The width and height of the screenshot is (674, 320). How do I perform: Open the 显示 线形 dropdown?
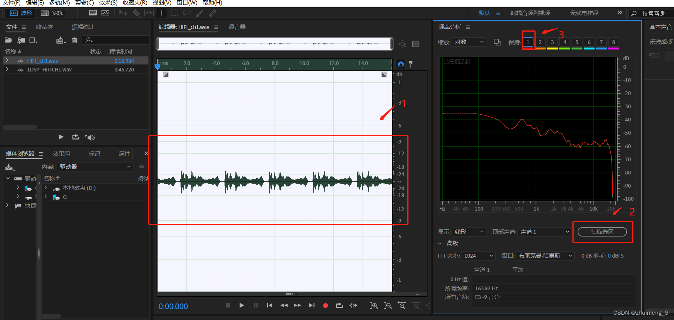click(x=469, y=232)
